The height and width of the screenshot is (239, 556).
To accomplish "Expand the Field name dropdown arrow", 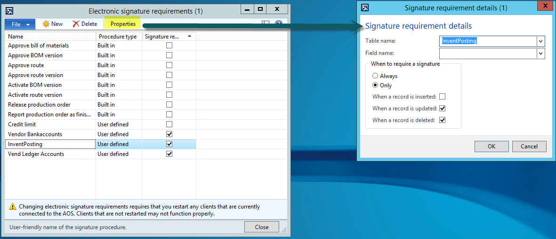I will [x=541, y=54].
